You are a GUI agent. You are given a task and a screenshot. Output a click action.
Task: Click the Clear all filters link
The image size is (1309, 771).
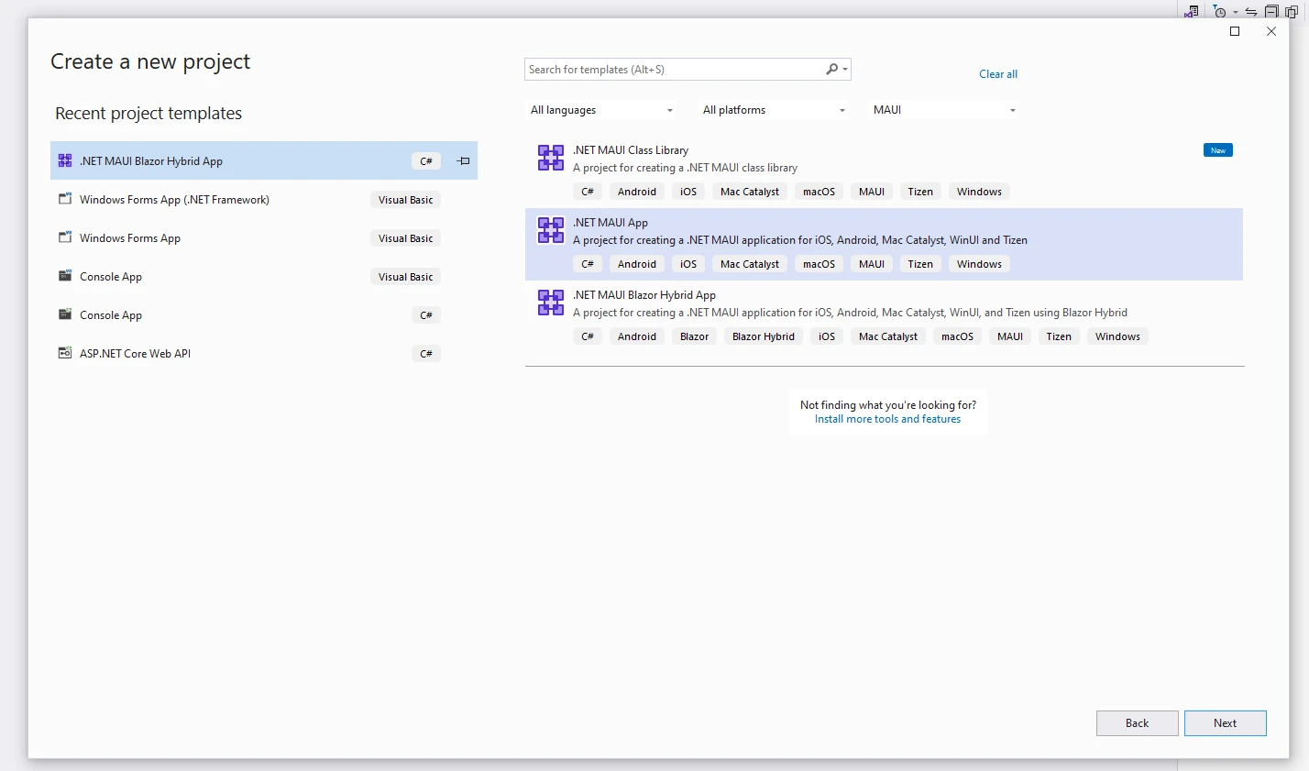point(997,74)
